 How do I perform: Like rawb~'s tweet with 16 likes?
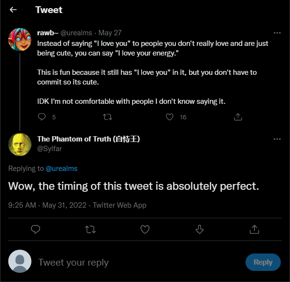pyautogui.click(x=170, y=117)
